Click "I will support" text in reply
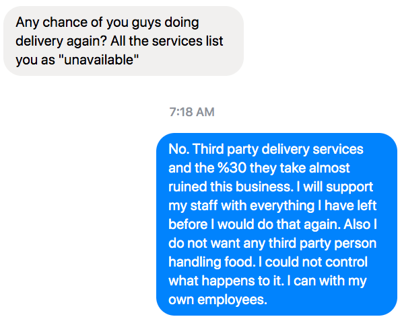Screen dimensions: 400x321 coord(335,187)
